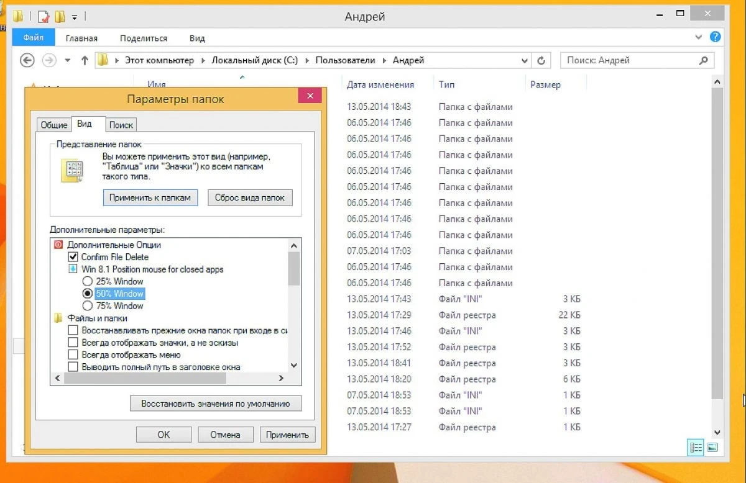This screenshot has height=483, width=746.
Task: Click the New Folder icon in title bar
Action: 60,17
